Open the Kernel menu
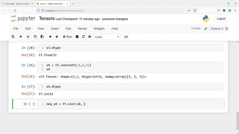The height and width of the screenshot is (134, 239). click(82, 29)
